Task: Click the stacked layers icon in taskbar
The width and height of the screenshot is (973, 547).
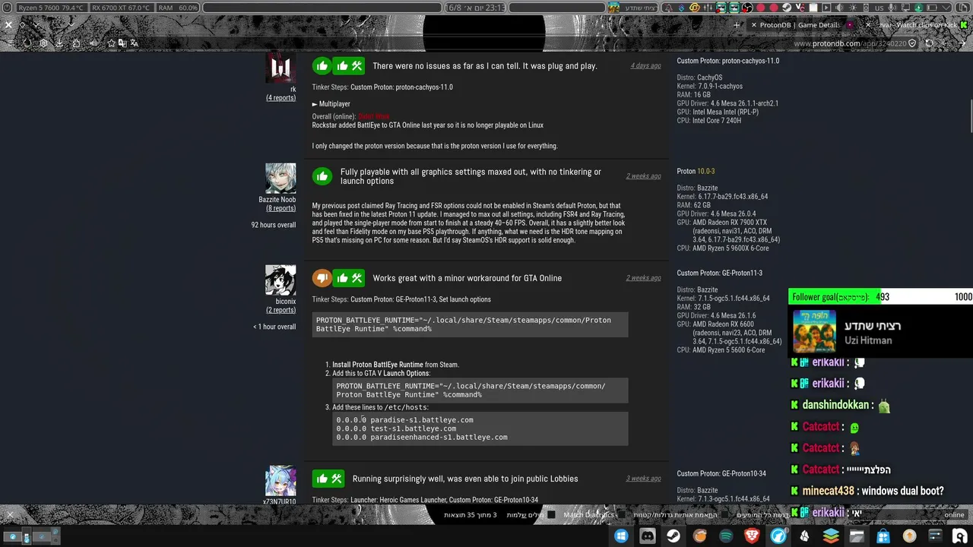Action: click(x=831, y=536)
